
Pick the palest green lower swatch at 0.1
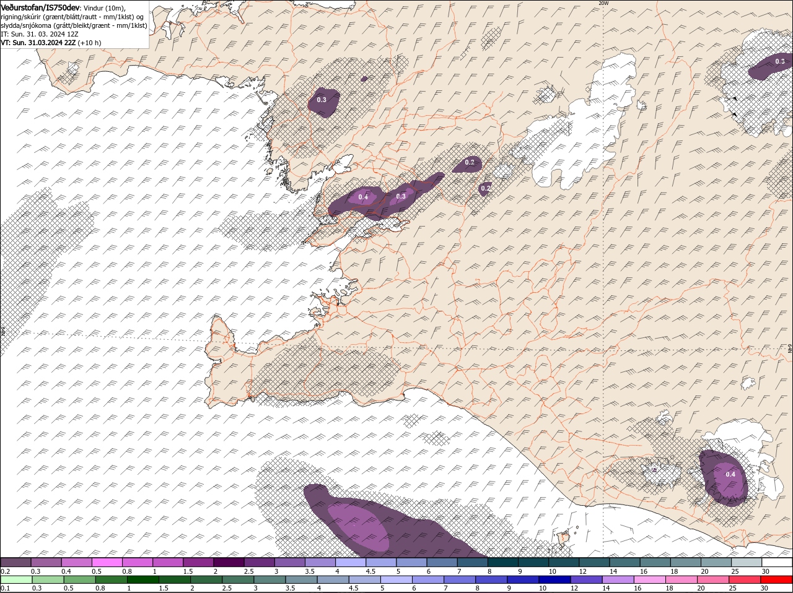pos(16,579)
